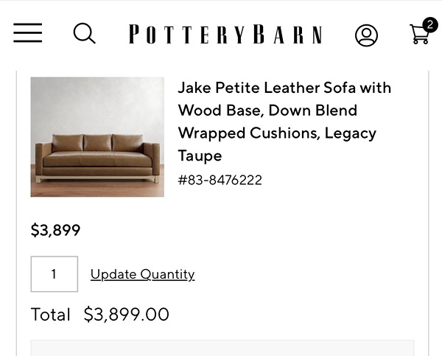The height and width of the screenshot is (356, 442).
Task: Click the Jake Petite Leather Sofa title
Action: coord(284,88)
